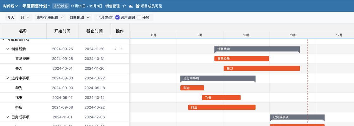This screenshot has height=126, width=354.
Task: Open the 表格字段配置 dropdown
Action: tap(50, 17)
